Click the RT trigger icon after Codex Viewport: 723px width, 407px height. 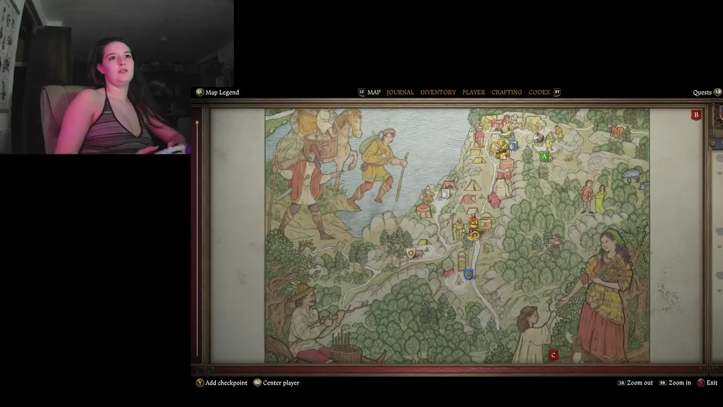click(x=557, y=92)
